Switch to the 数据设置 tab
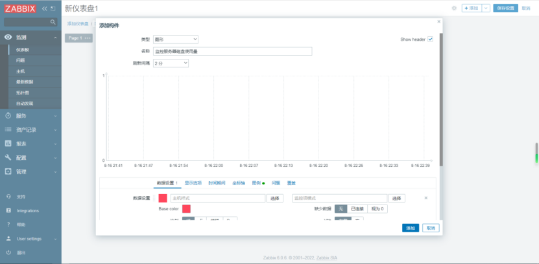This screenshot has width=539, height=264. pos(167,183)
